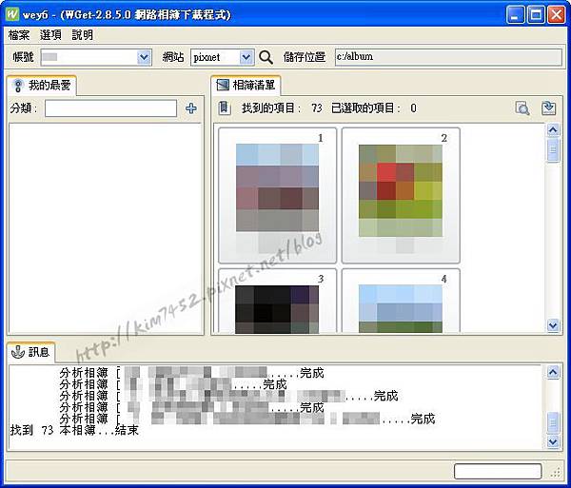Click the bookmark icon left of 找到的項目
This screenshot has height=488, width=571.
click(224, 108)
